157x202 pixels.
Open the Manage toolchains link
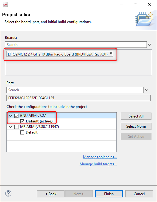(x=100, y=157)
